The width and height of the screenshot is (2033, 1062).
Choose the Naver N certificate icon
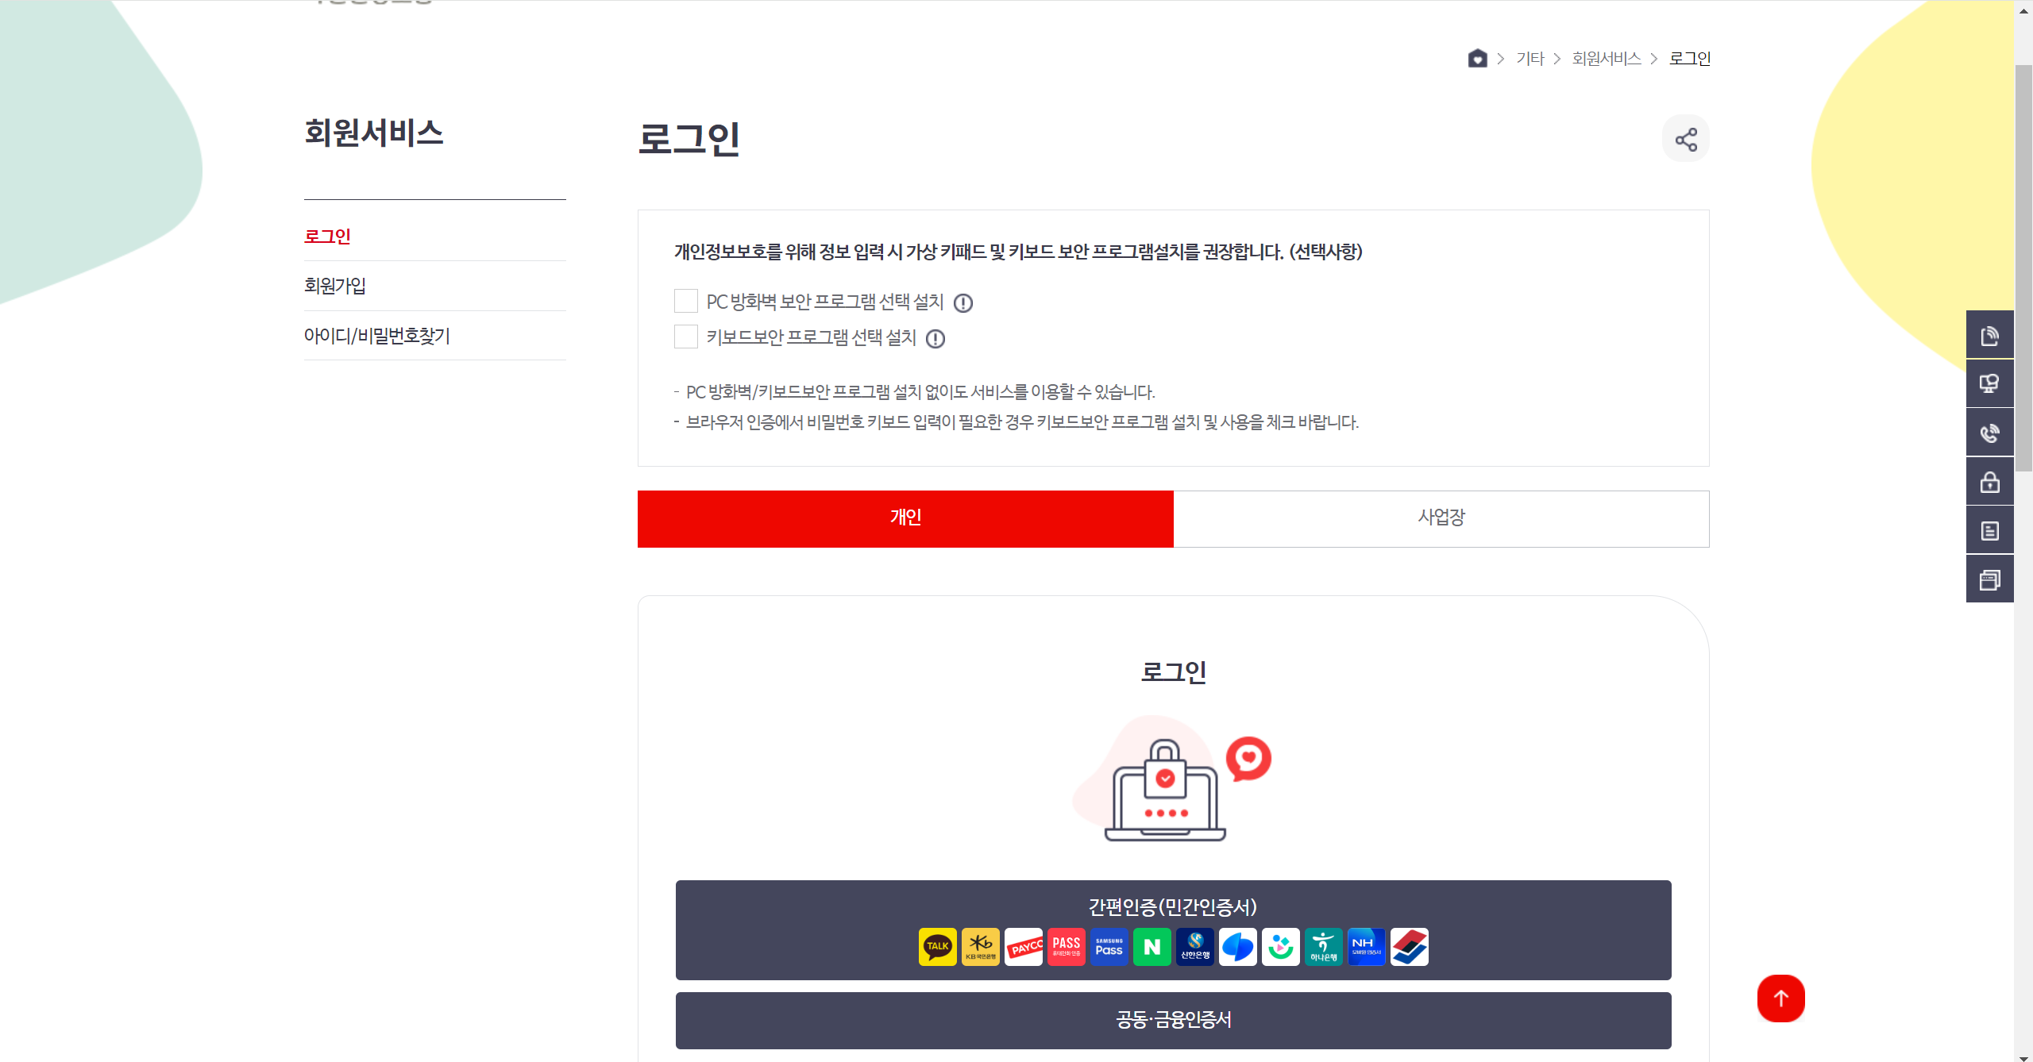coord(1152,946)
